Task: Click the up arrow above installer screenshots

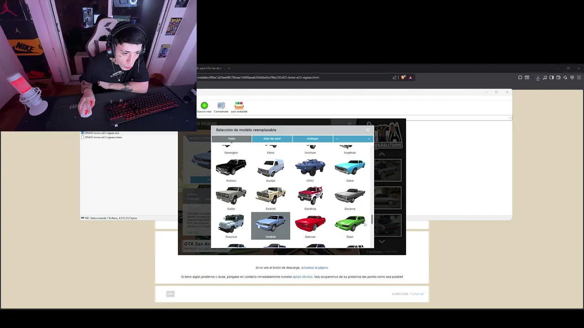Action: point(382,154)
